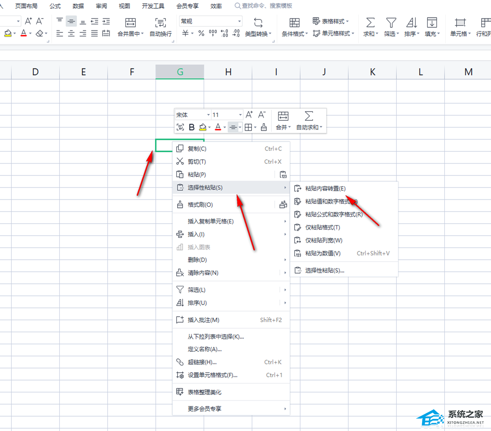Toggle align left in ribbon
This screenshot has height=431, width=491.
click(x=60, y=33)
